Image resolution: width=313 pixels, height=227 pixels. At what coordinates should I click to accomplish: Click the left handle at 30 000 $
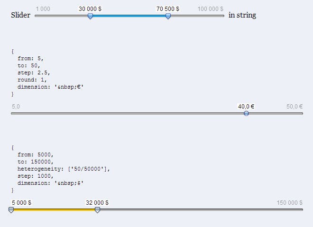90,16
